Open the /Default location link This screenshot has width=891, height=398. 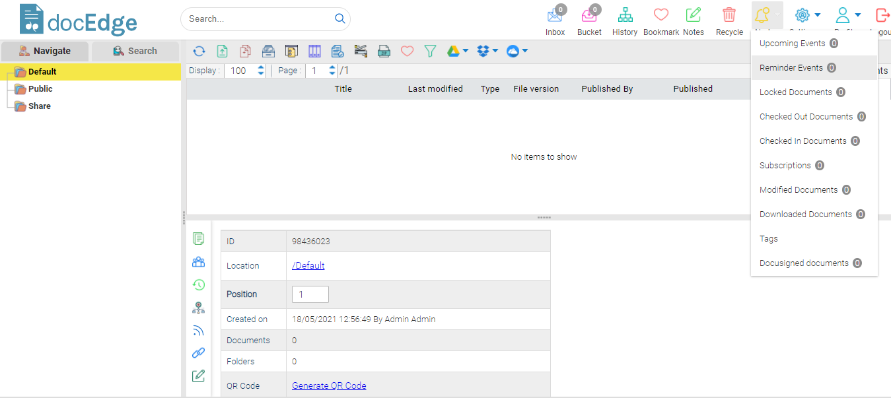pos(308,265)
